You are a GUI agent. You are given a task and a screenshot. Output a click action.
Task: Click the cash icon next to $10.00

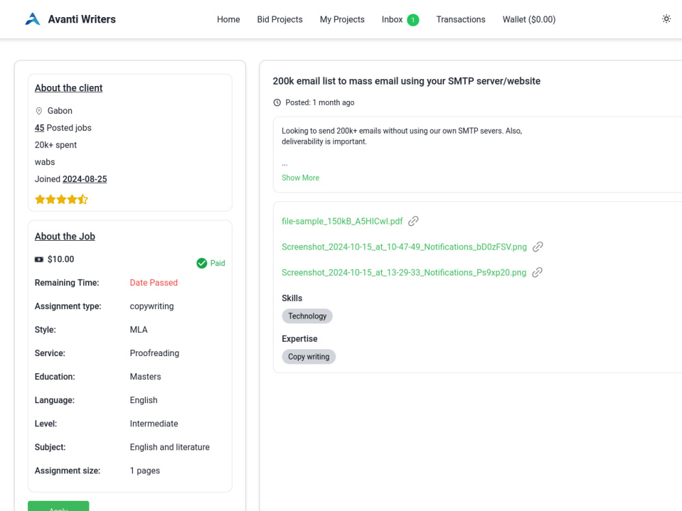pyautogui.click(x=39, y=259)
